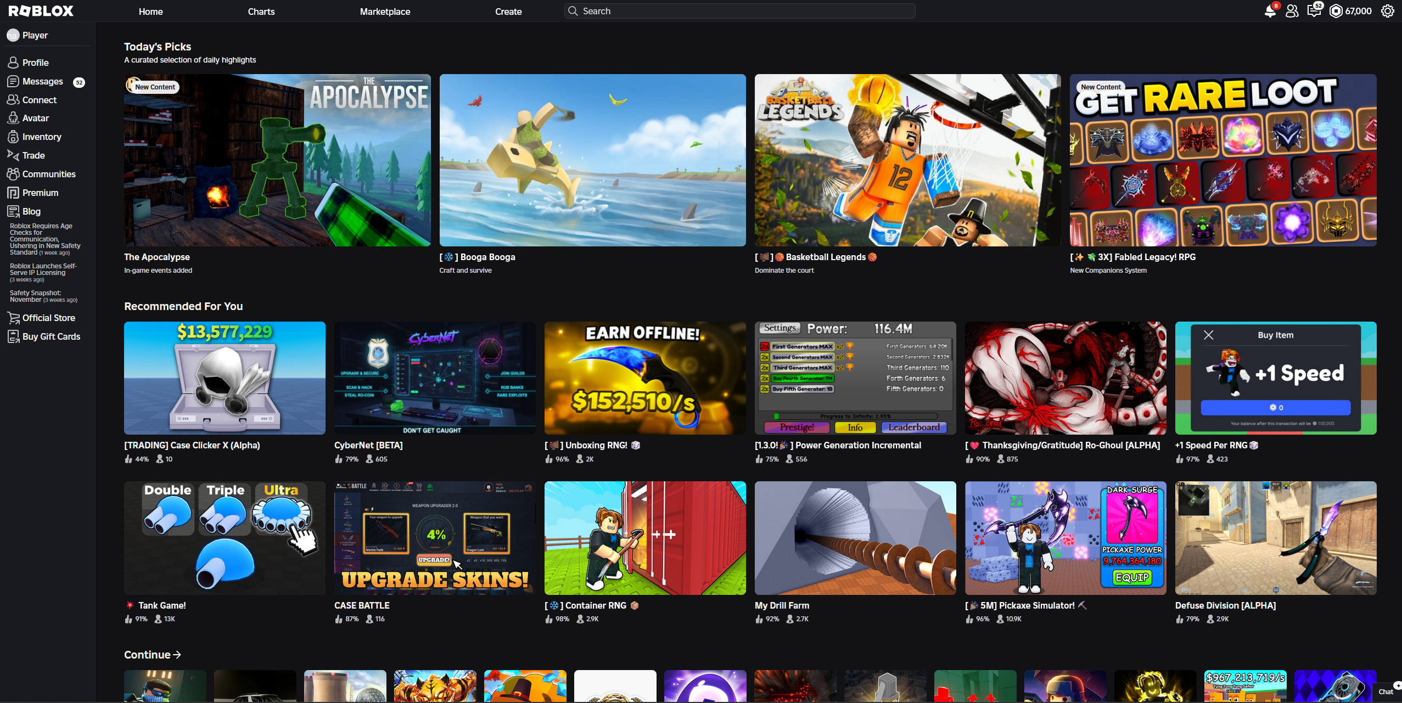
Task: Open the friends panel icon
Action: (x=1292, y=11)
